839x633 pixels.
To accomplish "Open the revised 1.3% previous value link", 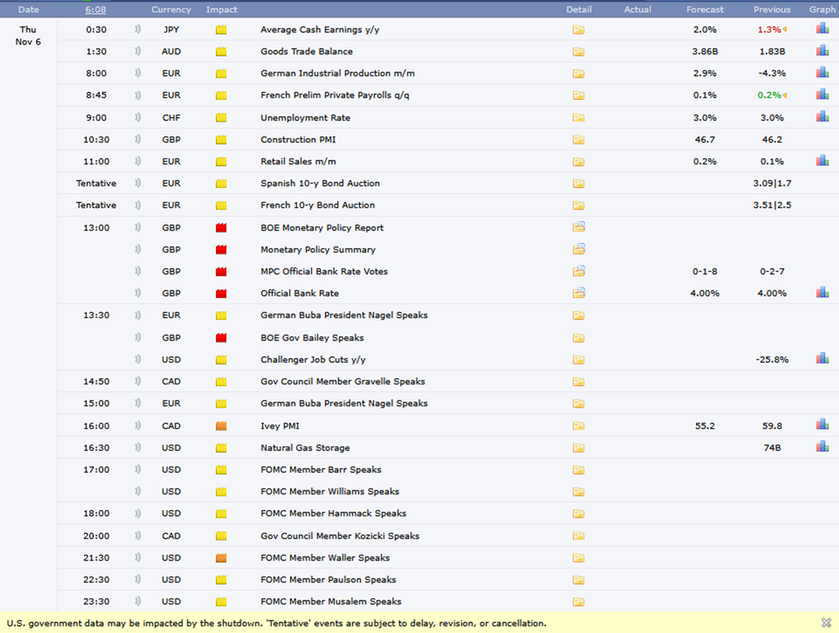I will [768, 29].
